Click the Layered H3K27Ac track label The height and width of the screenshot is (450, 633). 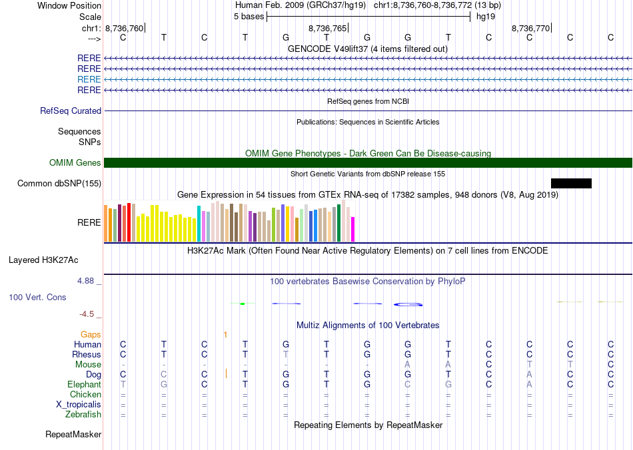click(x=43, y=260)
